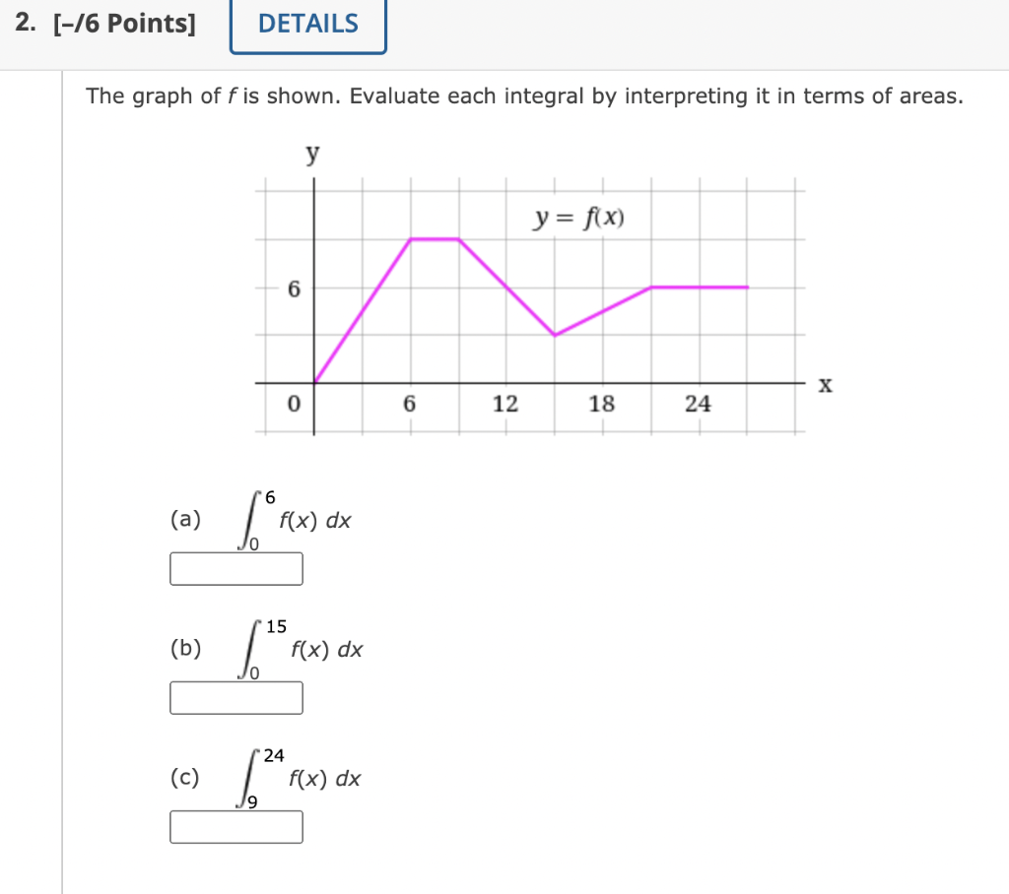This screenshot has width=1009, height=894.
Task: Click the origin label 0 on graph
Action: pyautogui.click(x=293, y=403)
